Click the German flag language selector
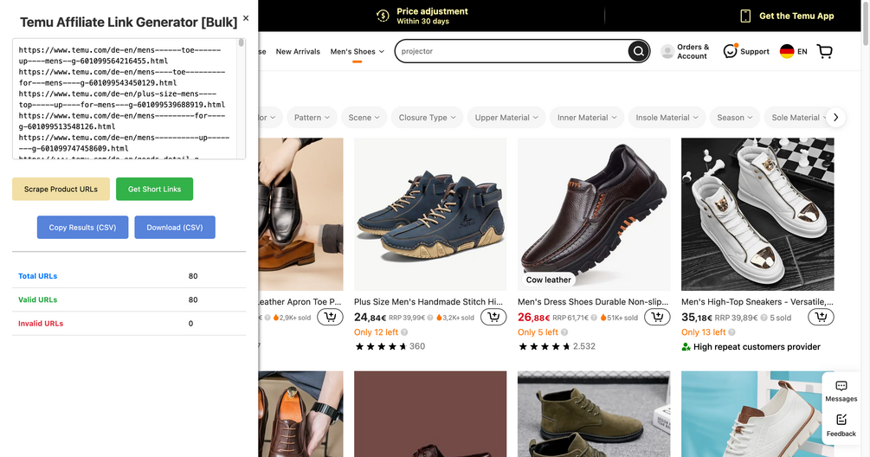This screenshot has height=457, width=870. tap(787, 52)
